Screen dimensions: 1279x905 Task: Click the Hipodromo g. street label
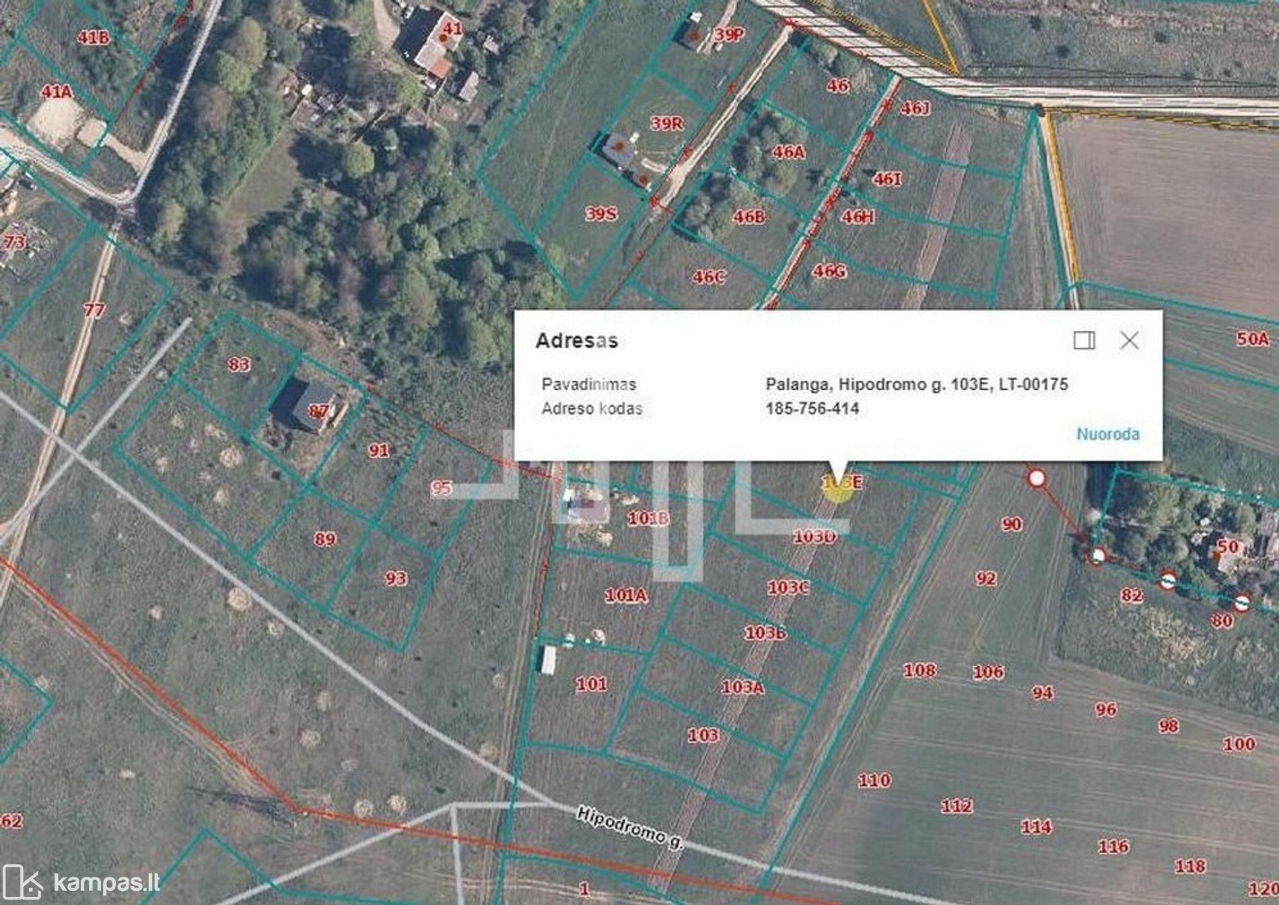pos(629,827)
